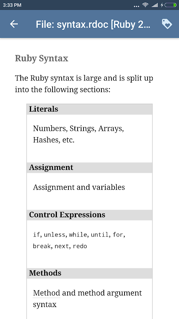Screen dimensions: 179x319
Task: Tap the File: syntax.rdoc title
Action: 93,24
